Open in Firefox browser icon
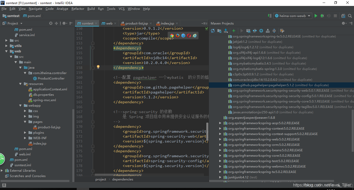 178,36
